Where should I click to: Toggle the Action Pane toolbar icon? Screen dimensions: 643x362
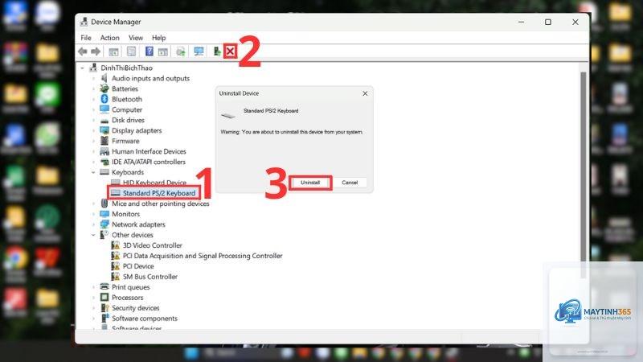(163, 51)
